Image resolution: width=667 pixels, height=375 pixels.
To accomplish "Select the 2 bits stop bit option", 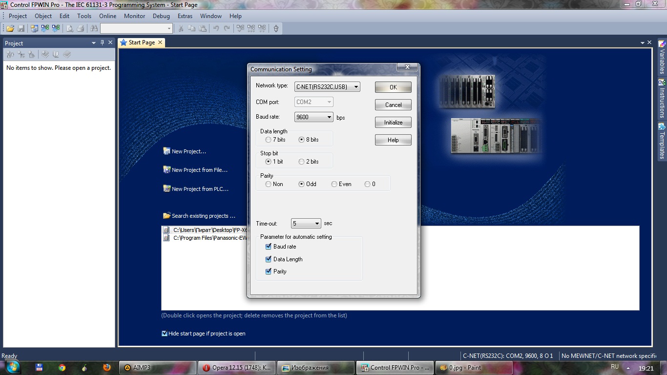I will pyautogui.click(x=309, y=162).
